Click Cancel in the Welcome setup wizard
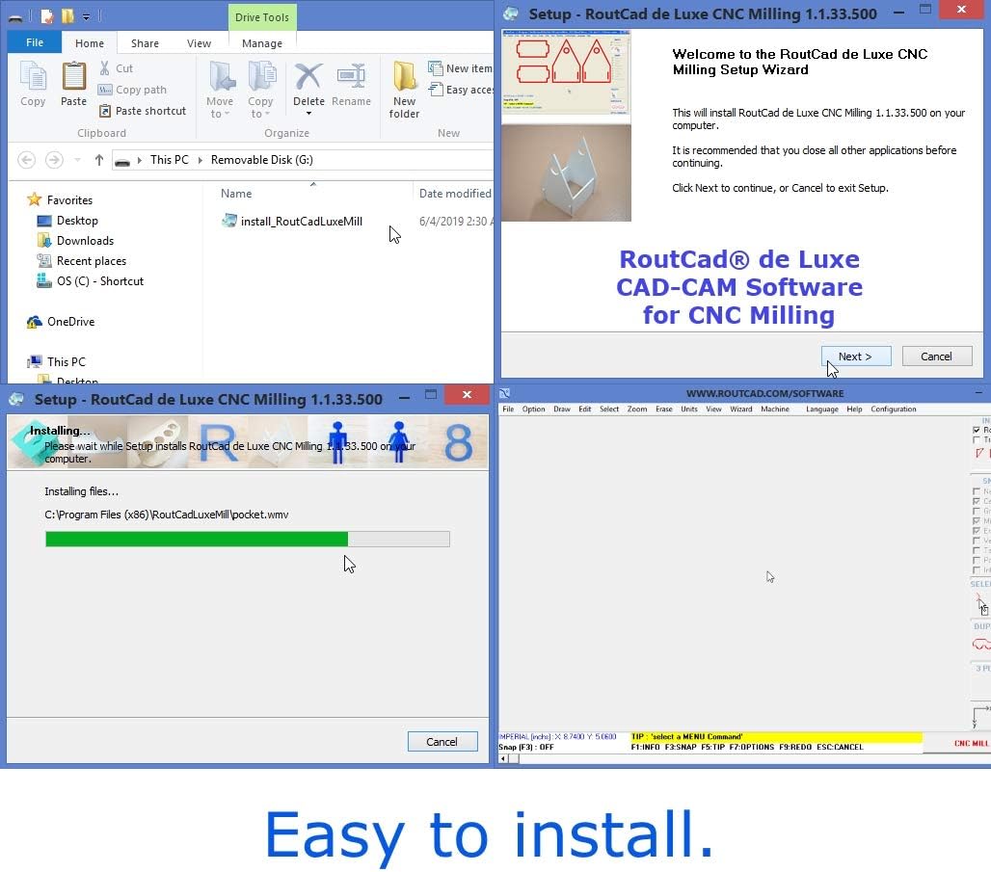Screen dimensions: 991x872 pyautogui.click(x=937, y=357)
